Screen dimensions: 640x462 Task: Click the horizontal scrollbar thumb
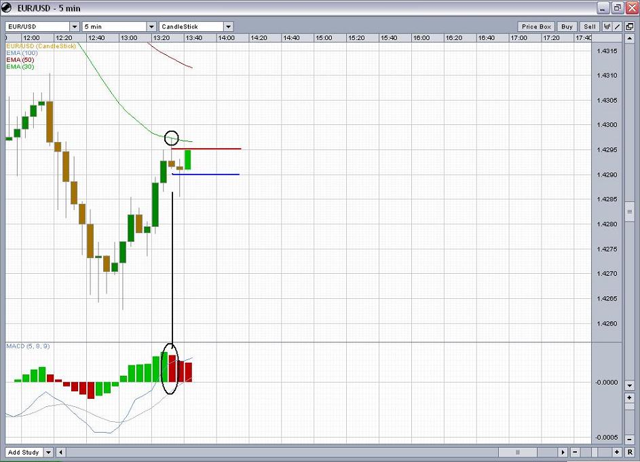tap(518, 452)
